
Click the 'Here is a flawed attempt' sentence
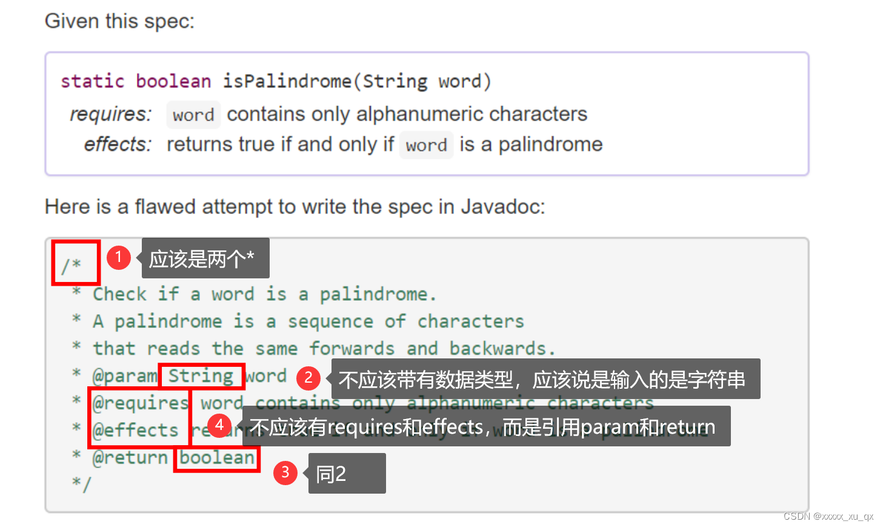pyautogui.click(x=295, y=207)
